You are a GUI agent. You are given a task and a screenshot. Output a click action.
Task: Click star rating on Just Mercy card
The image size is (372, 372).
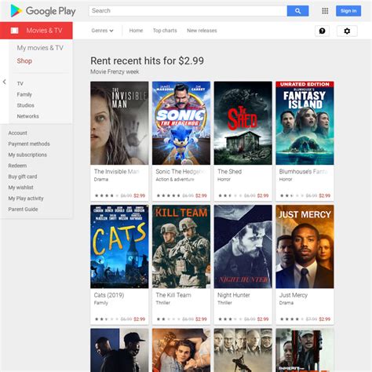click(x=292, y=319)
